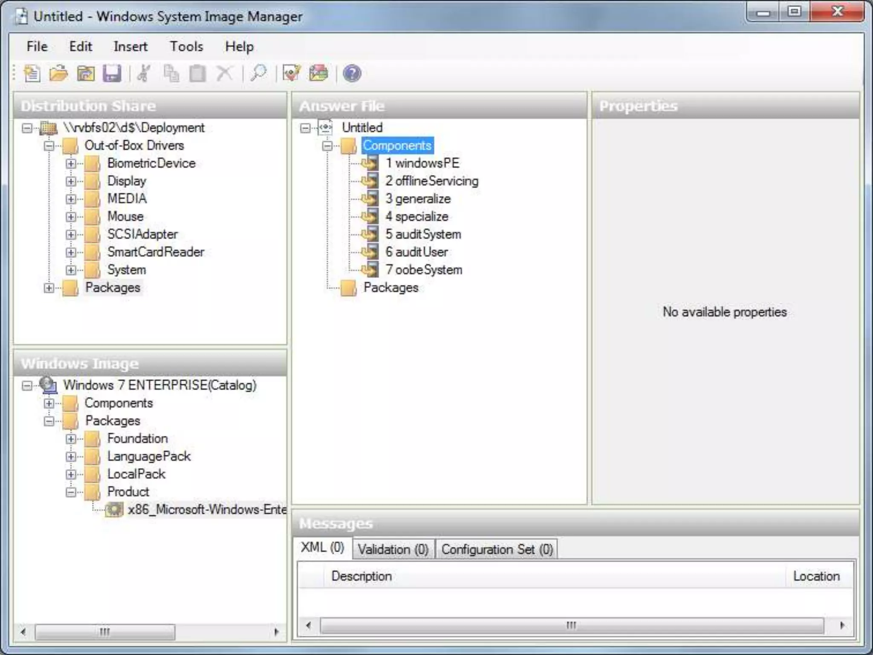Collapse the Product folder in Windows Image

(x=71, y=492)
